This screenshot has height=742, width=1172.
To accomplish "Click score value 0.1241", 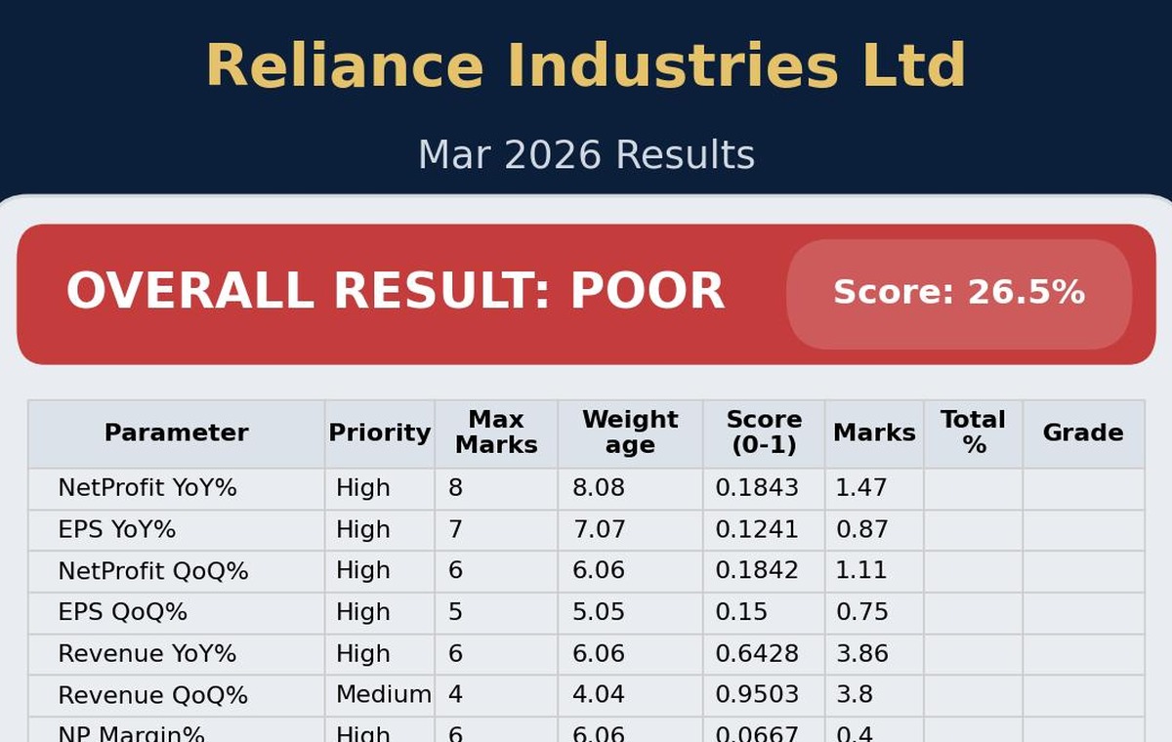I will 757,530.
